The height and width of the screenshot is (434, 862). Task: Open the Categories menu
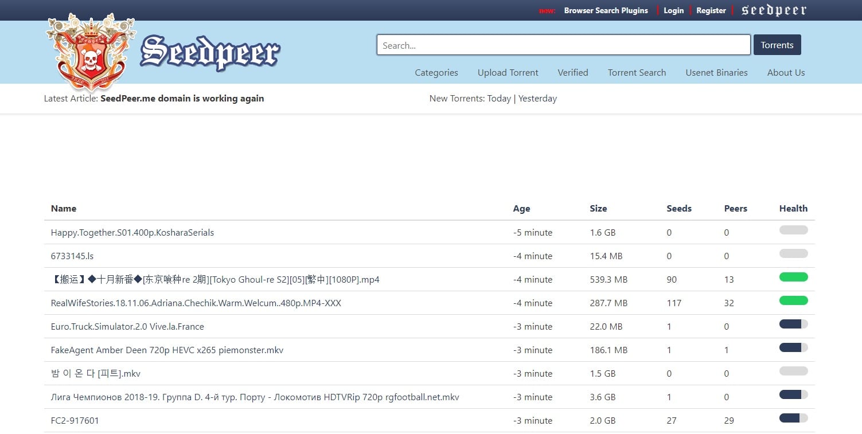(436, 73)
